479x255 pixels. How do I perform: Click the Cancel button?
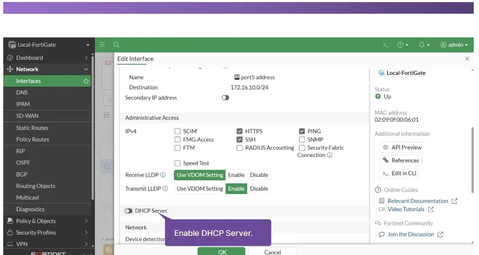click(272, 251)
